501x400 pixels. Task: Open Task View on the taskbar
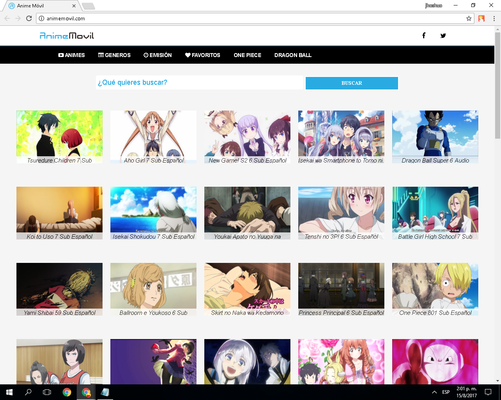47,392
